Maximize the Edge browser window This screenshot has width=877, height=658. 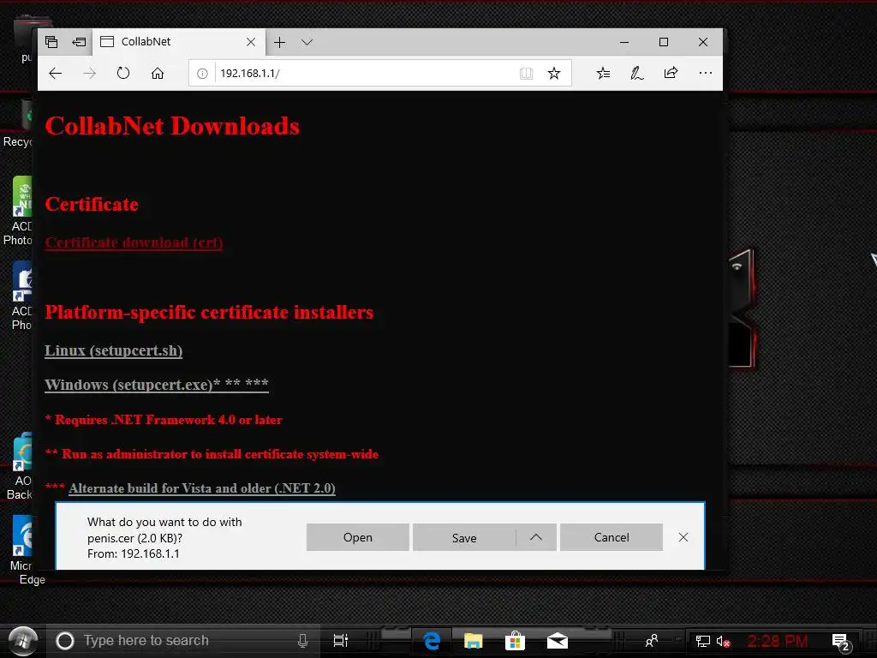point(664,42)
